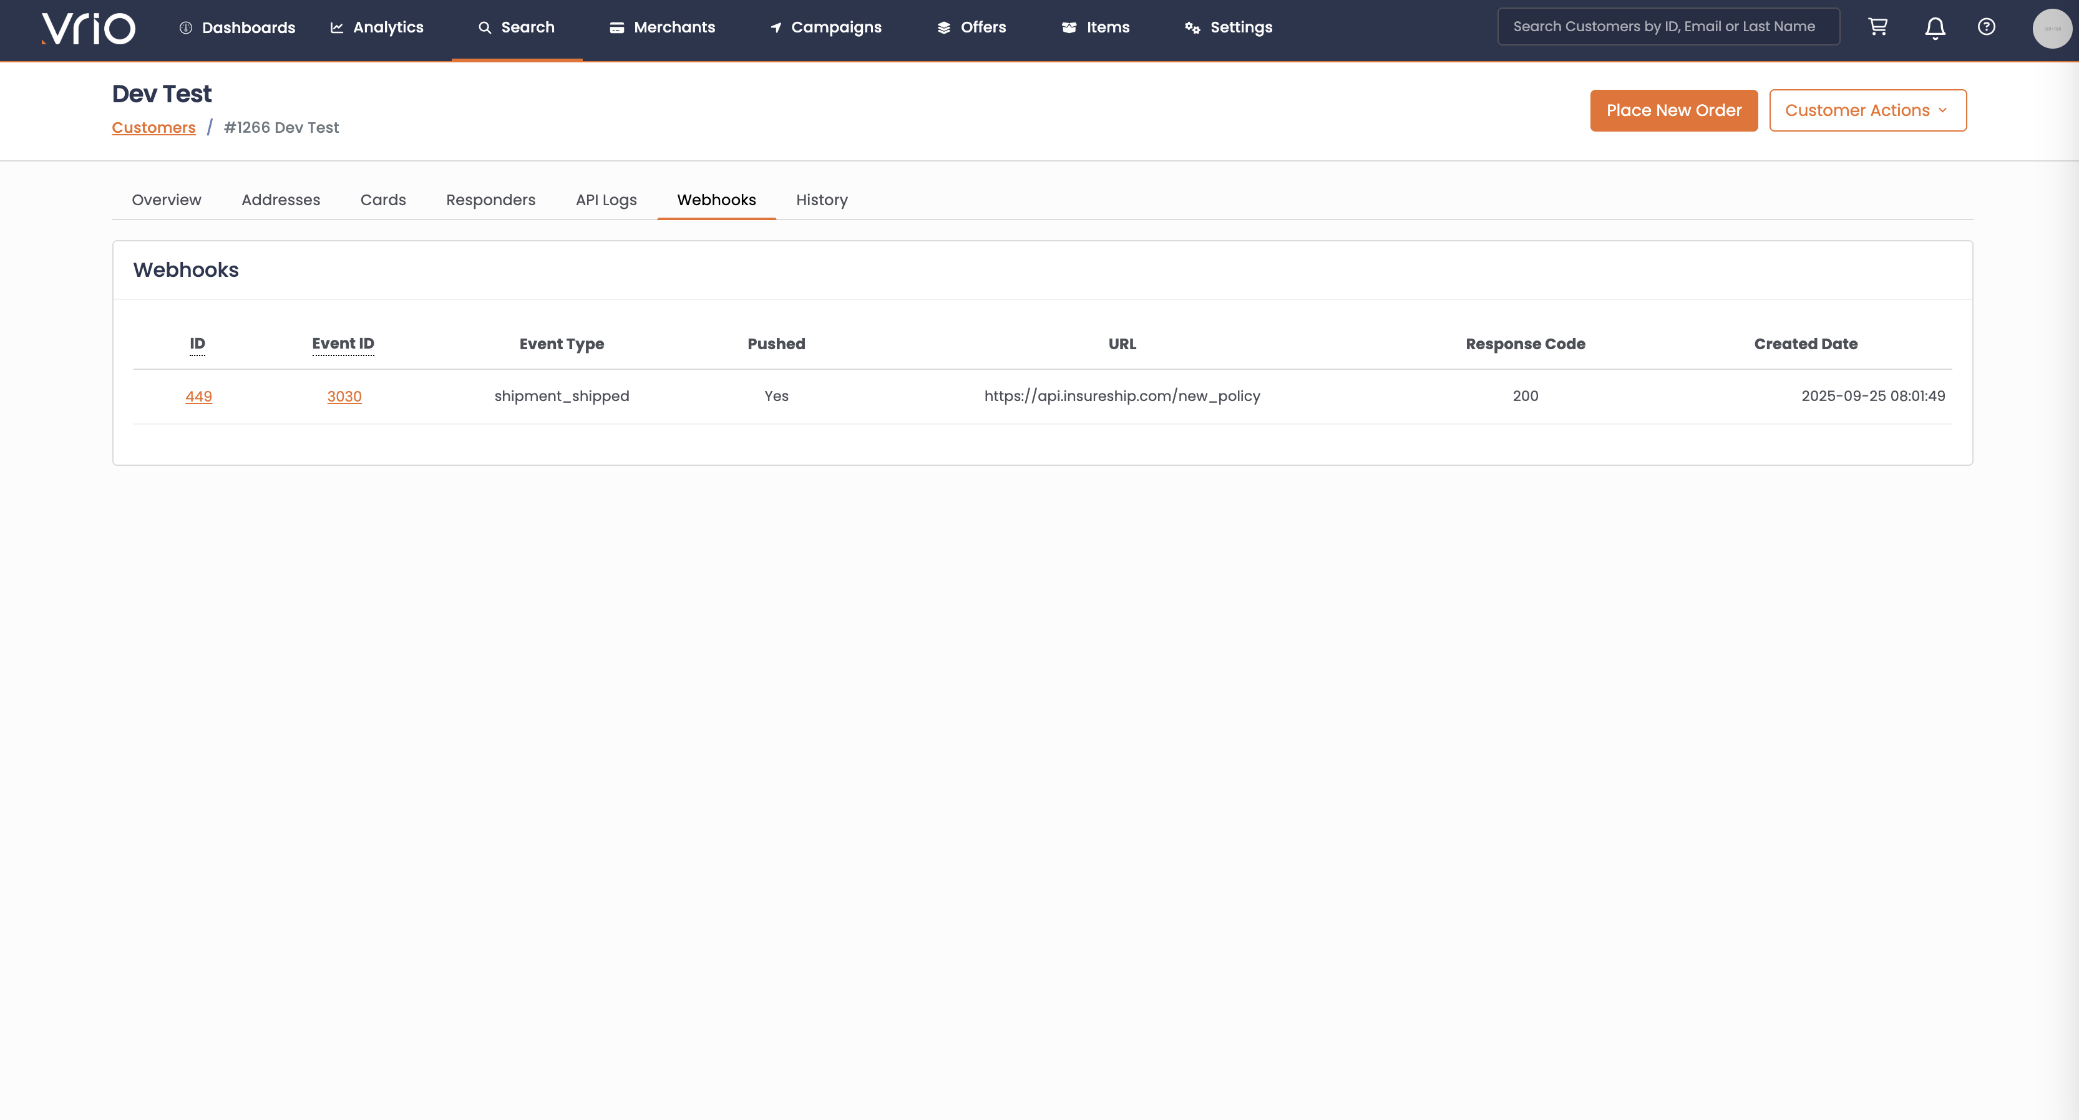The width and height of the screenshot is (2079, 1120).
Task: Click the Yes value under Pushed
Action: point(776,396)
